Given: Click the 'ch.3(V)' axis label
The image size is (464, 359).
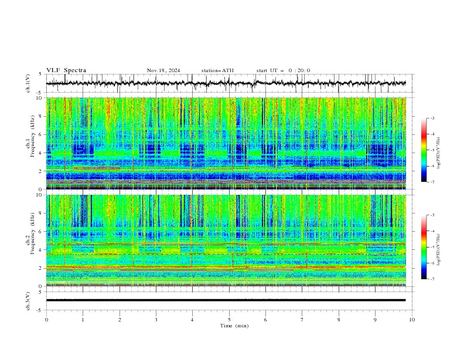Looking at the screenshot, I should (x=28, y=301).
